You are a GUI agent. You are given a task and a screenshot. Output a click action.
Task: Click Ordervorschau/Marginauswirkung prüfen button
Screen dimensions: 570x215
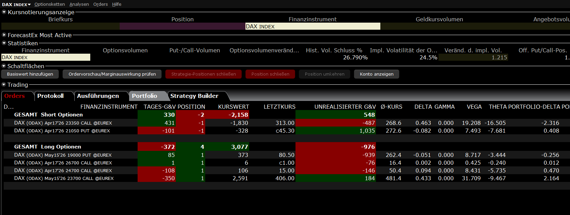pyautogui.click(x=112, y=74)
